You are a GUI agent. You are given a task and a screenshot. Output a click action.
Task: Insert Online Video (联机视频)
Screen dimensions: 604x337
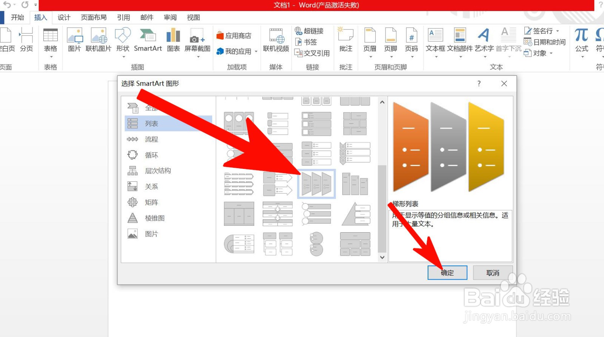276,40
